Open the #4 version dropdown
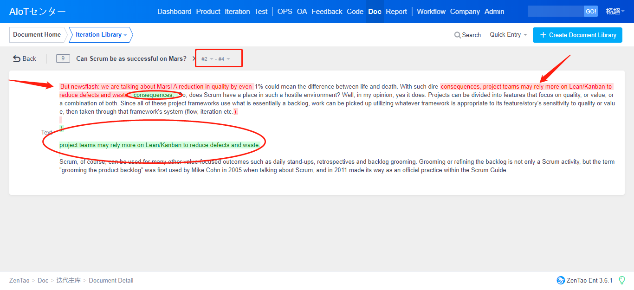Image resolution: width=634 pixels, height=290 pixels. tap(224, 59)
